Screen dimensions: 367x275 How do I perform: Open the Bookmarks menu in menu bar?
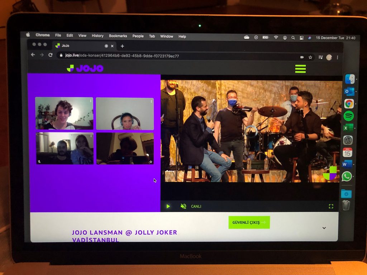tap(118, 36)
